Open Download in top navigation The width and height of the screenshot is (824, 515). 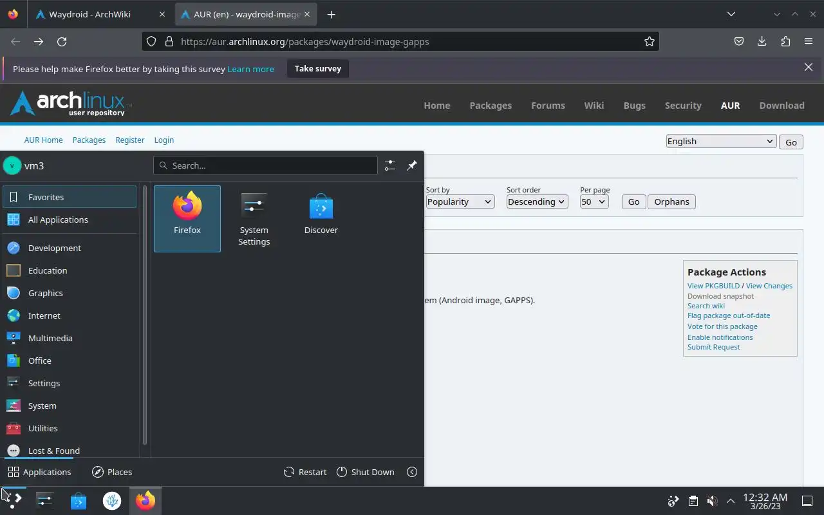tap(782, 106)
